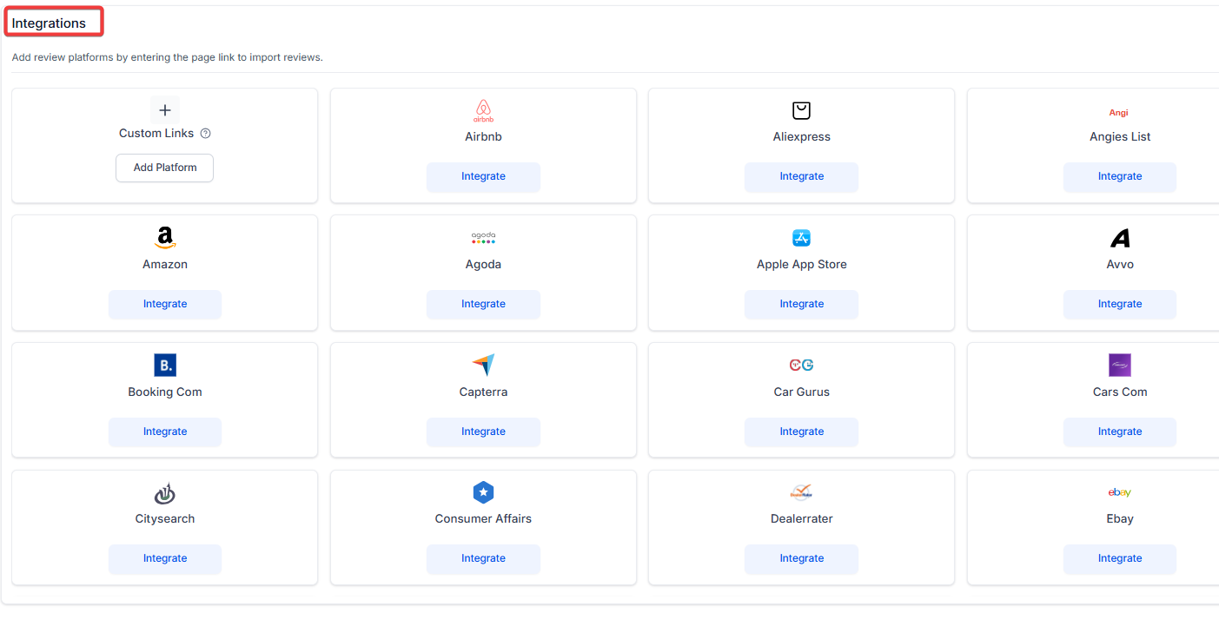The height and width of the screenshot is (626, 1219).
Task: Click the Aliexpress name label
Action: (x=801, y=136)
